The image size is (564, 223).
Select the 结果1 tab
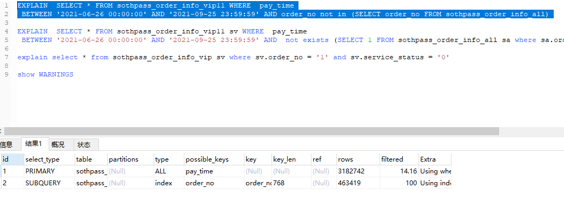point(34,144)
